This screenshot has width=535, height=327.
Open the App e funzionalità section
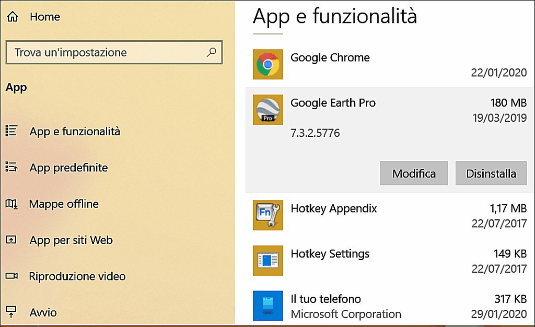coord(75,132)
